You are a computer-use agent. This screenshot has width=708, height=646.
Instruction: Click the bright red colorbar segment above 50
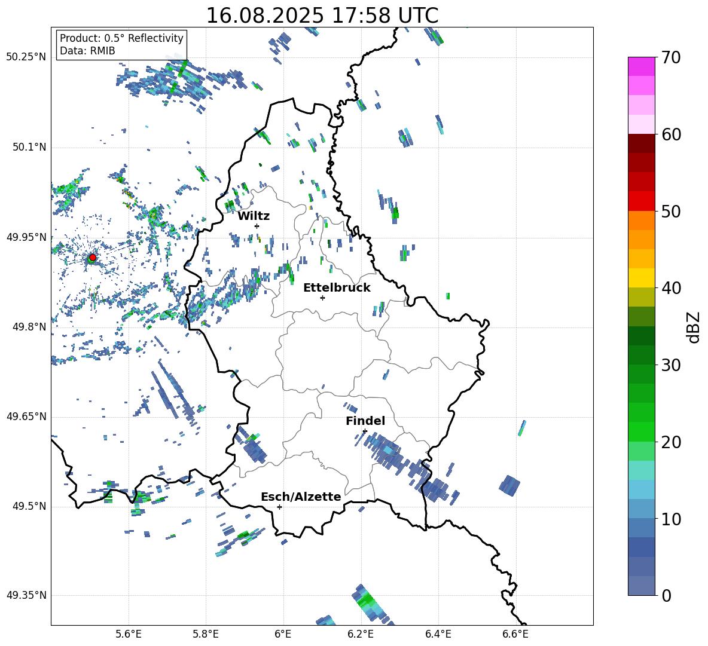641,201
